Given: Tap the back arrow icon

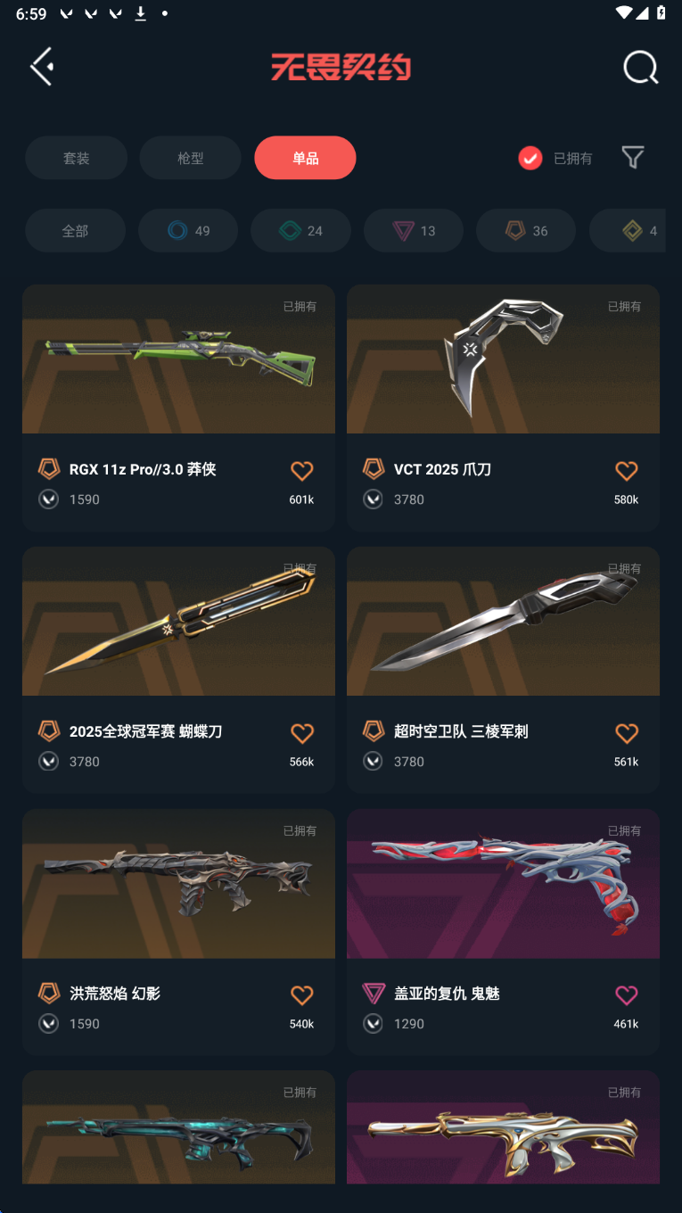Looking at the screenshot, I should point(42,67).
